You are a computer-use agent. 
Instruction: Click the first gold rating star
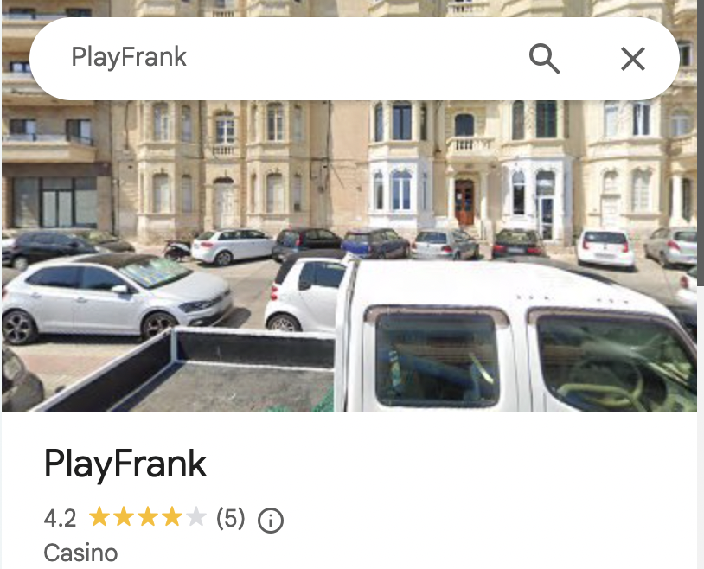(x=99, y=517)
